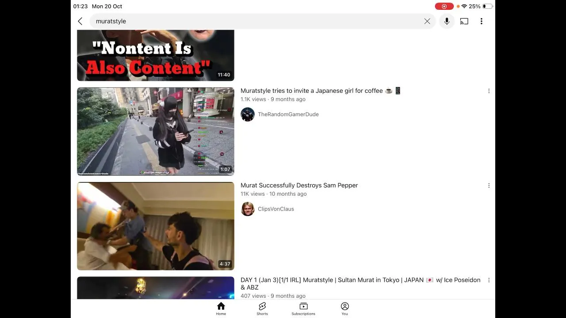
Task: Play the Nontent Is Also Content thumbnail
Action: pyautogui.click(x=156, y=55)
